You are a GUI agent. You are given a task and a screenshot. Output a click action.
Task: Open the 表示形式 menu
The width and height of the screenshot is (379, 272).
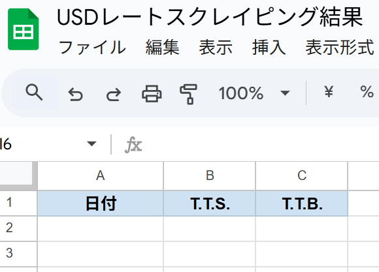[340, 48]
